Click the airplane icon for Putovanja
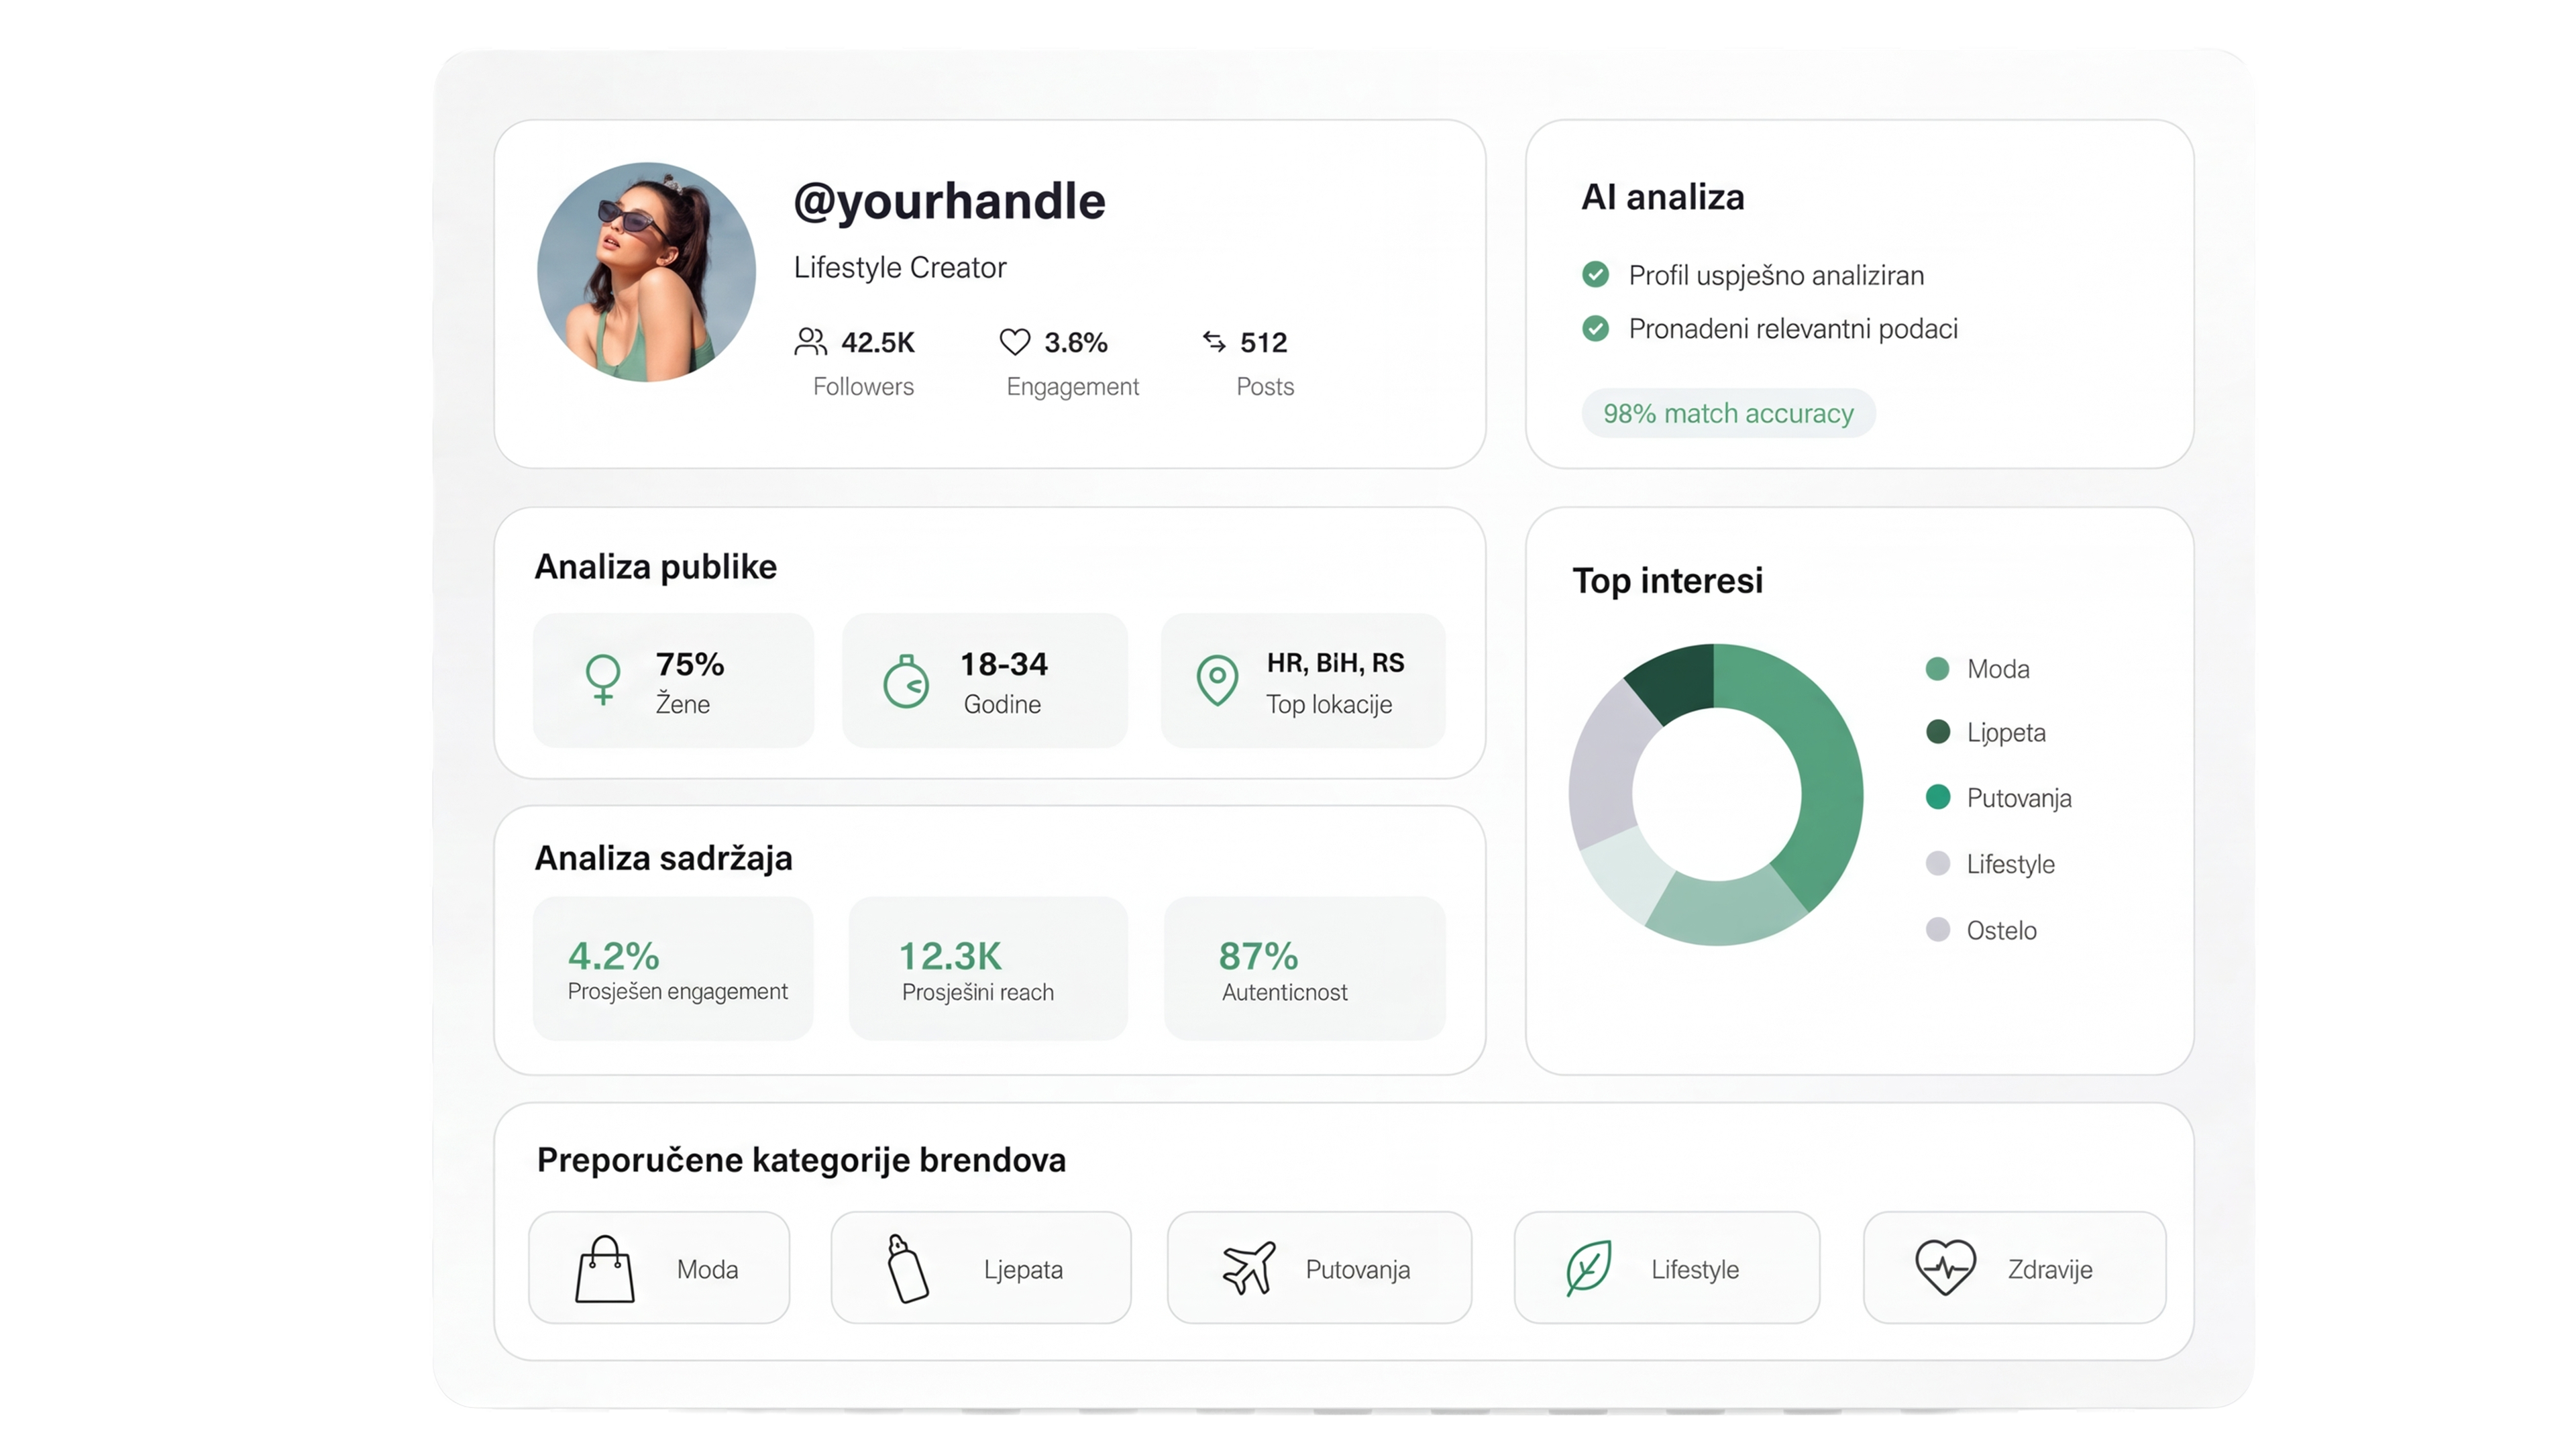Screen dimensions: 2576x1449 point(1249,1268)
